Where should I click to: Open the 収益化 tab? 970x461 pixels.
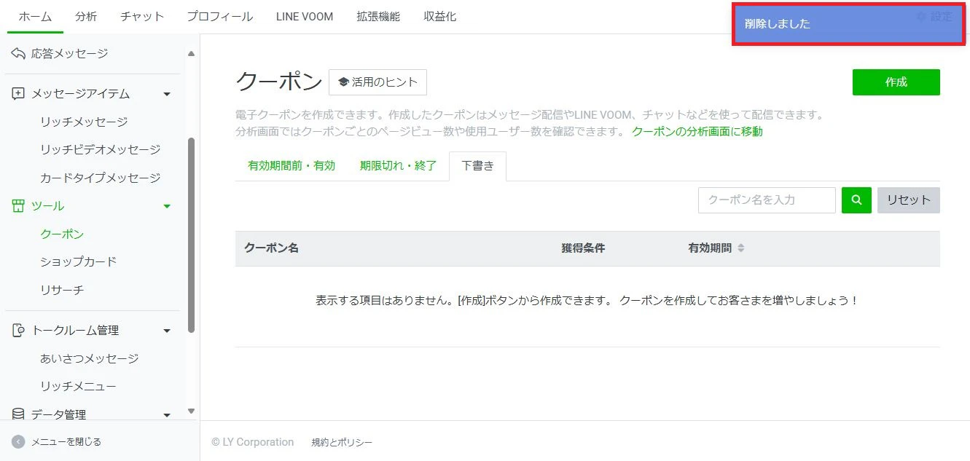coord(440,16)
